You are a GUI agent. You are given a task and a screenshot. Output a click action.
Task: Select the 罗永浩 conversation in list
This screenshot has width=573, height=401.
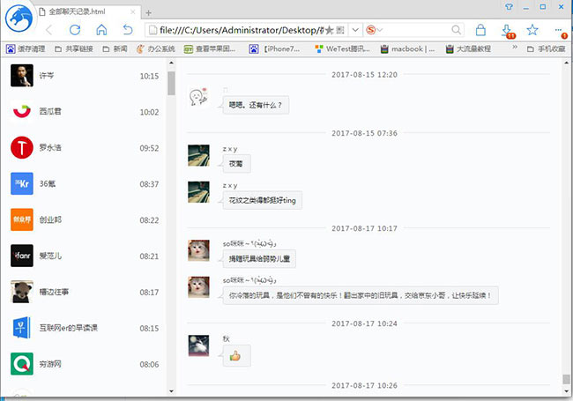point(86,148)
